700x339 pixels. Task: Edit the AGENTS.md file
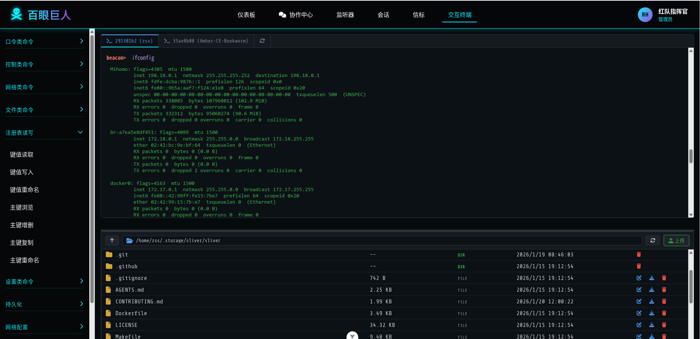tap(639, 290)
